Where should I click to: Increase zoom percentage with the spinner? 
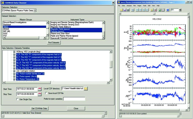click(180, 9)
